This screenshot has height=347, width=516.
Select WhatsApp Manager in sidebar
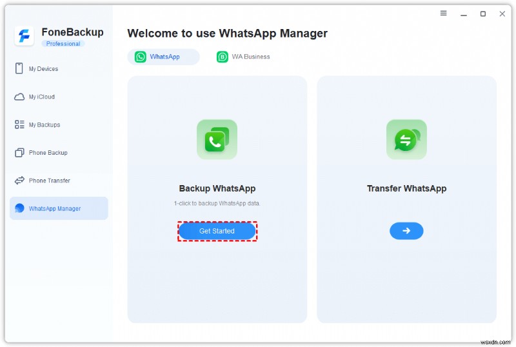(x=59, y=208)
